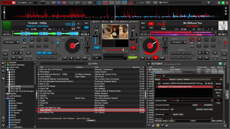Set chroma key to green
This screenshot has height=129, width=230.
(176, 114)
